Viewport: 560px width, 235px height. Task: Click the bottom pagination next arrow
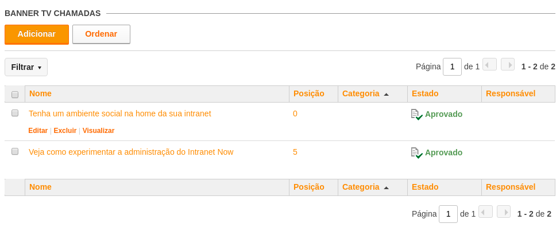504,212
